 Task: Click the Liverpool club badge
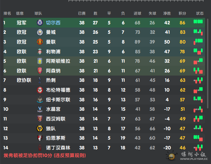click(40, 52)
